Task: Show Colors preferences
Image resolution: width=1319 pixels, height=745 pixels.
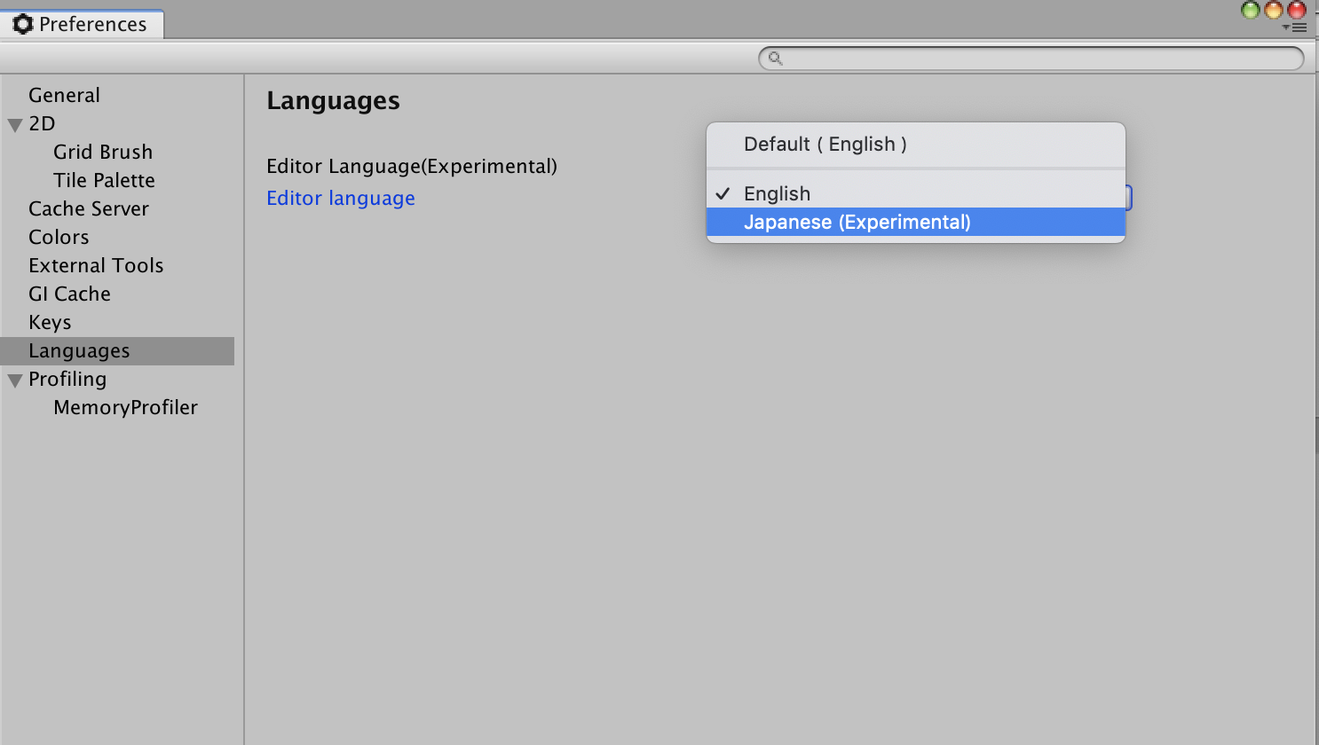Action: click(59, 238)
